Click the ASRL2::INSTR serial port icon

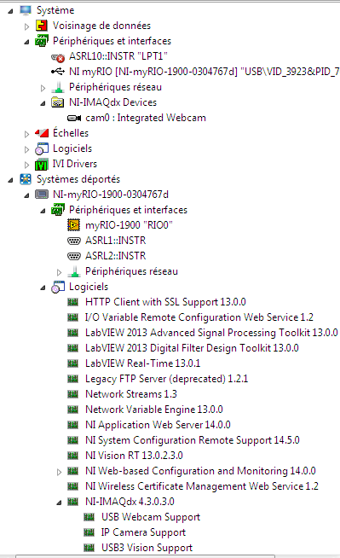[74, 256]
